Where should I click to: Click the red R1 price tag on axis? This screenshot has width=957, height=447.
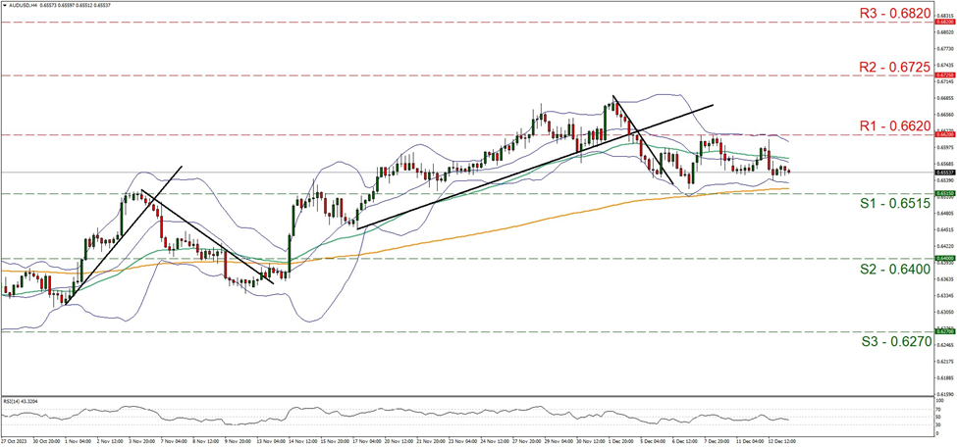919,135
